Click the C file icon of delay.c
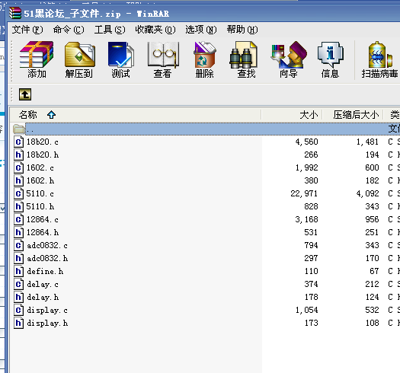 coord(18,284)
